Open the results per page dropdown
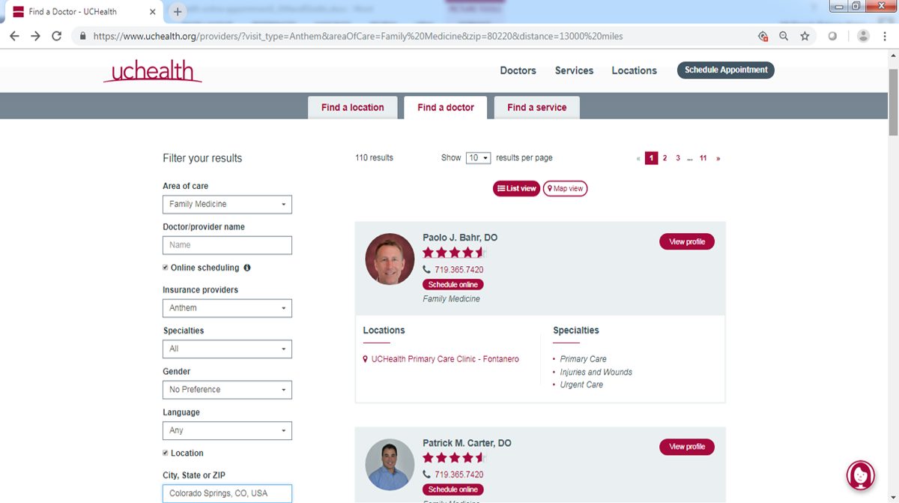 (478, 158)
